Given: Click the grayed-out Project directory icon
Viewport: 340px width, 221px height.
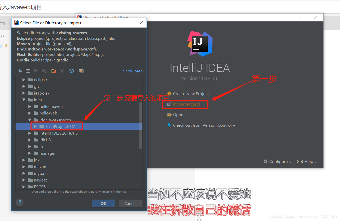Looking at the screenshot, I should click(36, 71).
